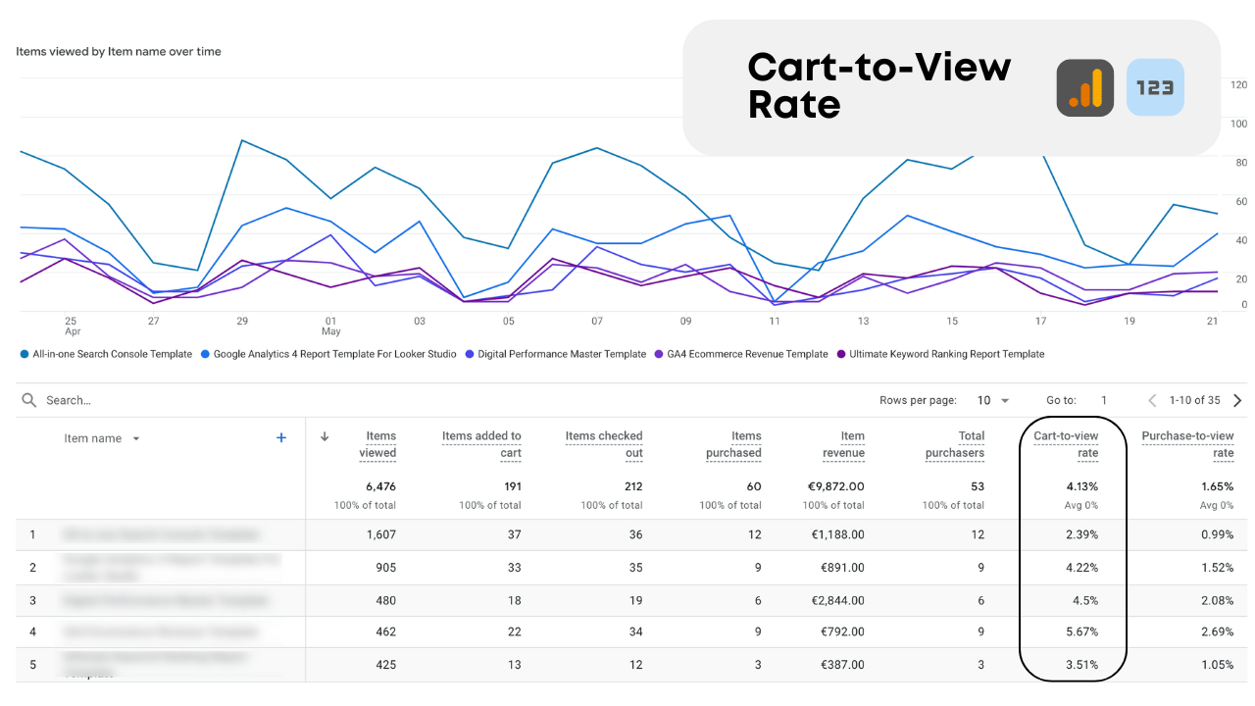The image size is (1255, 706).
Task: Go to the next page with the right chevron
Action: coord(1237,400)
